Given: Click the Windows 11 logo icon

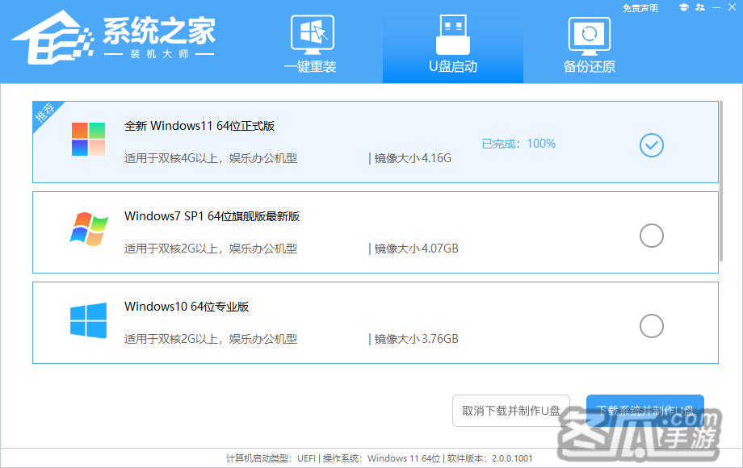Looking at the screenshot, I should (x=88, y=140).
